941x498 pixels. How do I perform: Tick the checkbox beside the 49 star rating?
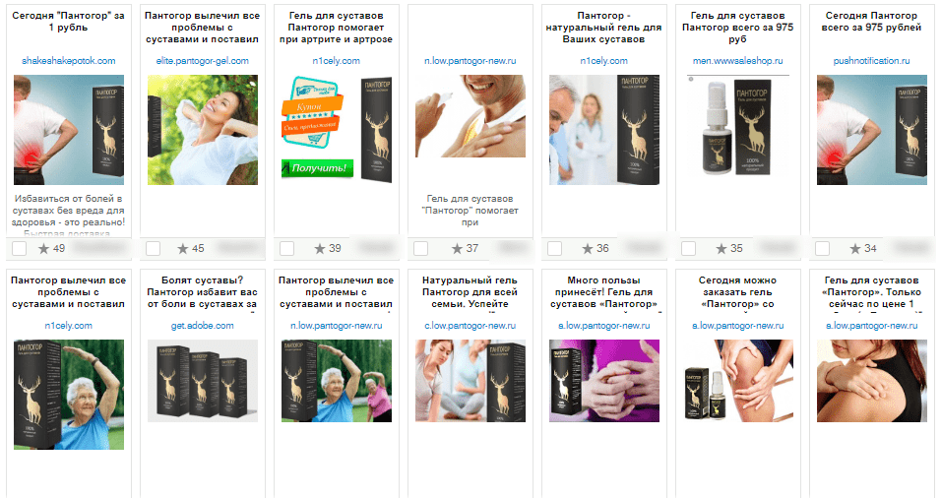20,248
